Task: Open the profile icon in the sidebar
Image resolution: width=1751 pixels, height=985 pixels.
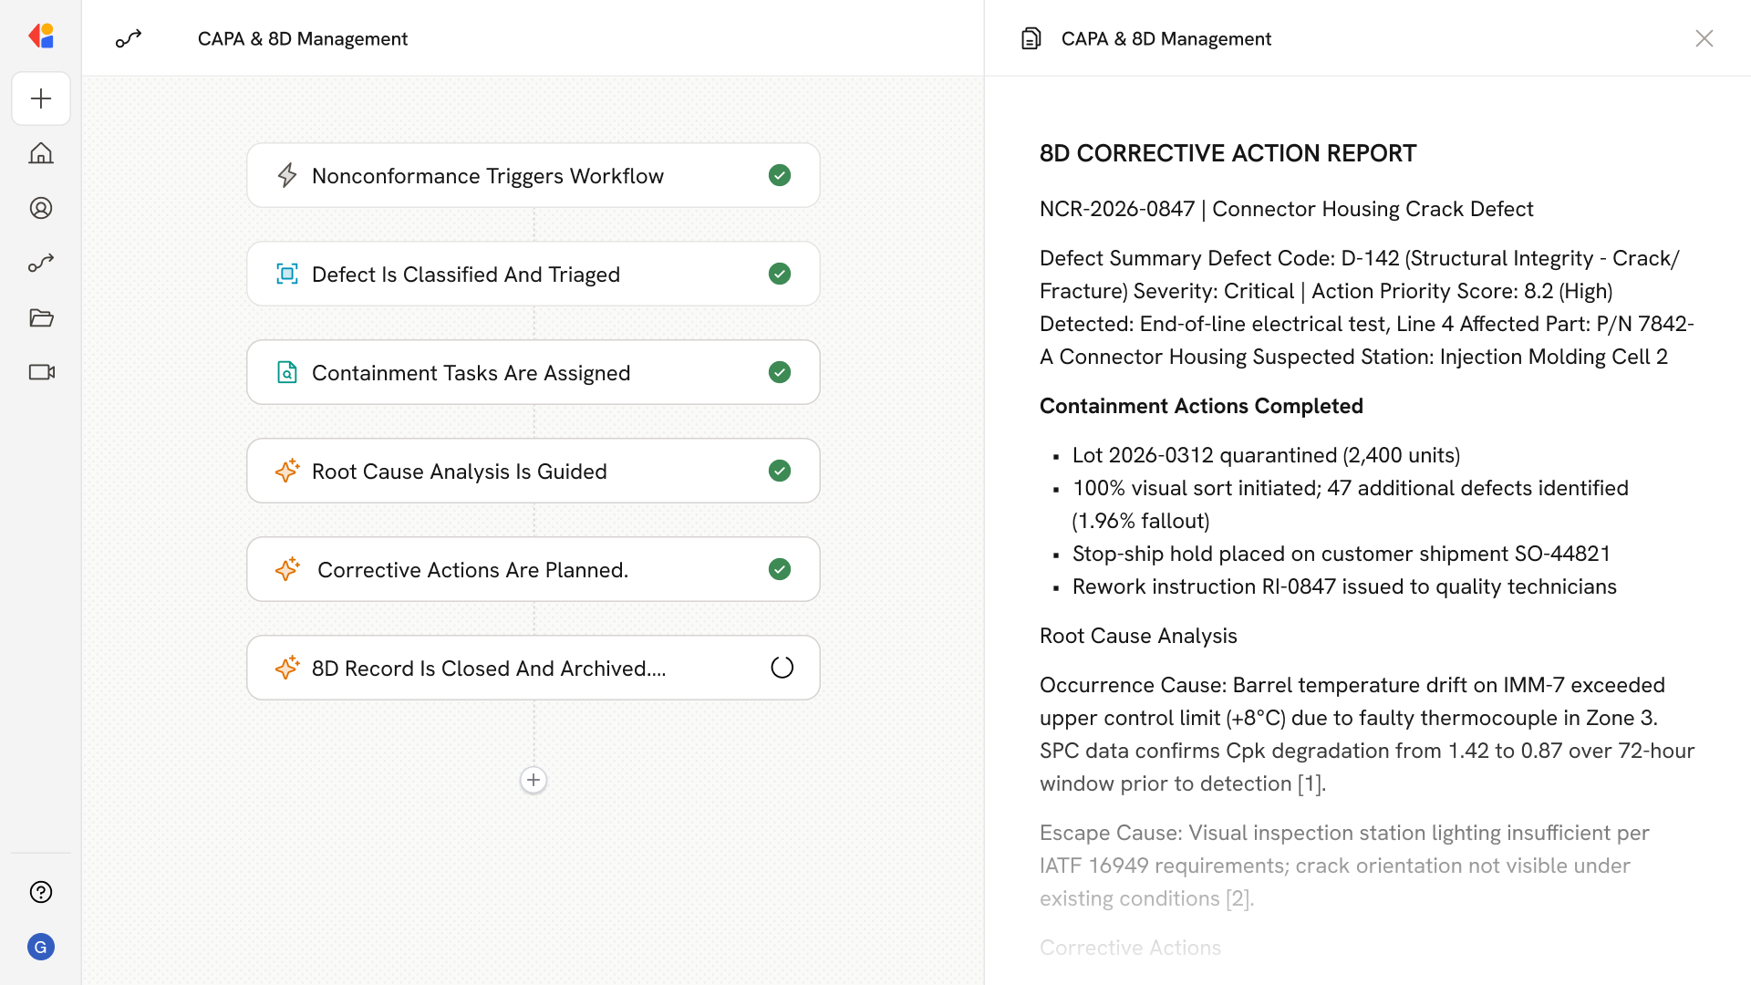Action: (41, 208)
